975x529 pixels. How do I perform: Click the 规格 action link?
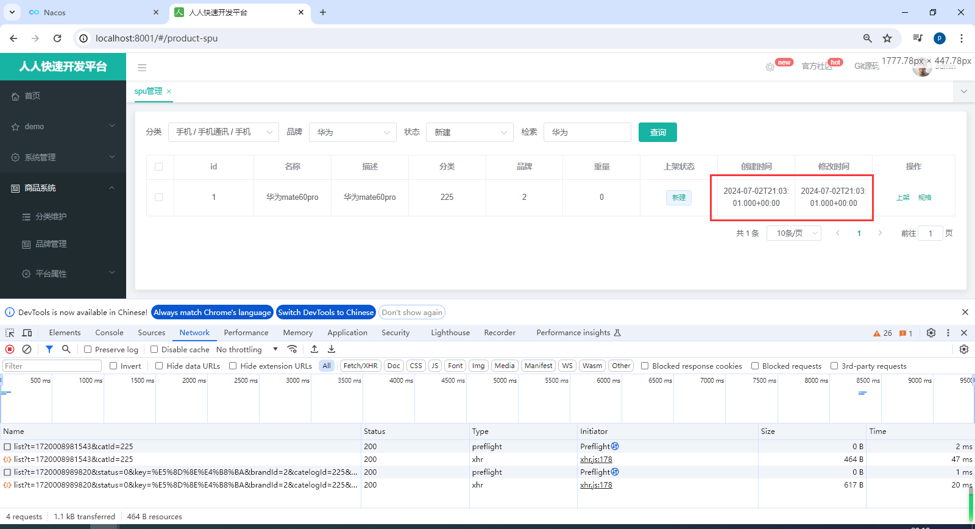pos(924,197)
